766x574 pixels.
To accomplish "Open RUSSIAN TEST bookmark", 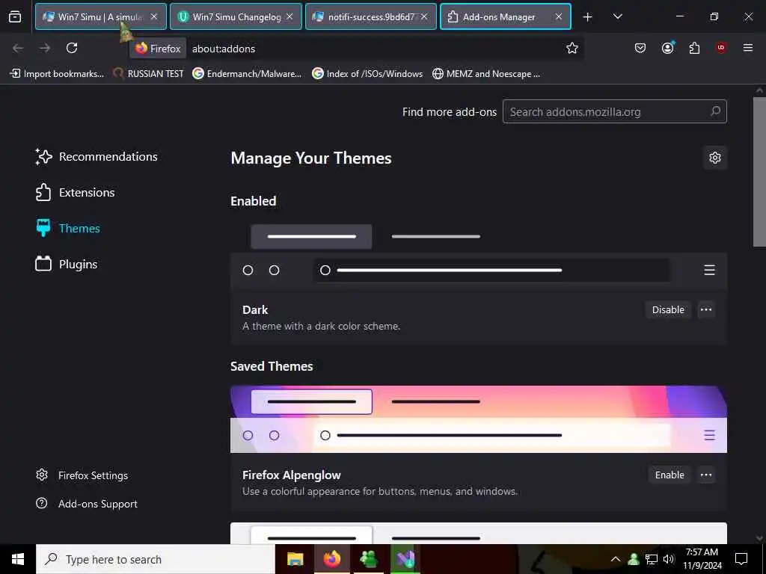I will [x=149, y=74].
